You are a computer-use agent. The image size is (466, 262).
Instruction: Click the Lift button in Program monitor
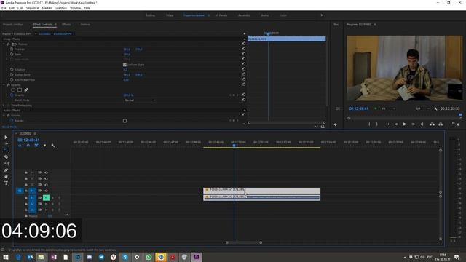(432, 124)
